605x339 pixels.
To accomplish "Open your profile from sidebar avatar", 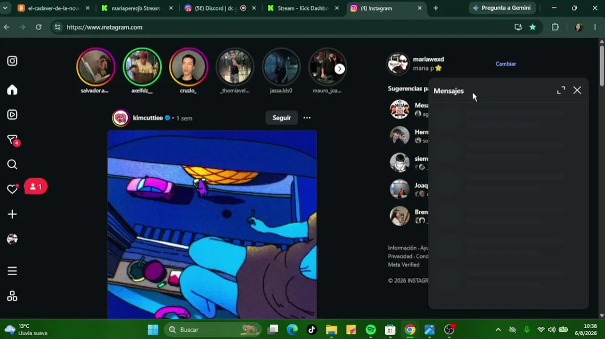I will 12,239.
